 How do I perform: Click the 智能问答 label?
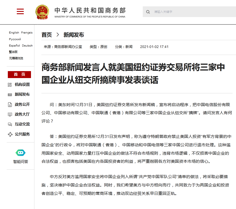pos(21,162)
